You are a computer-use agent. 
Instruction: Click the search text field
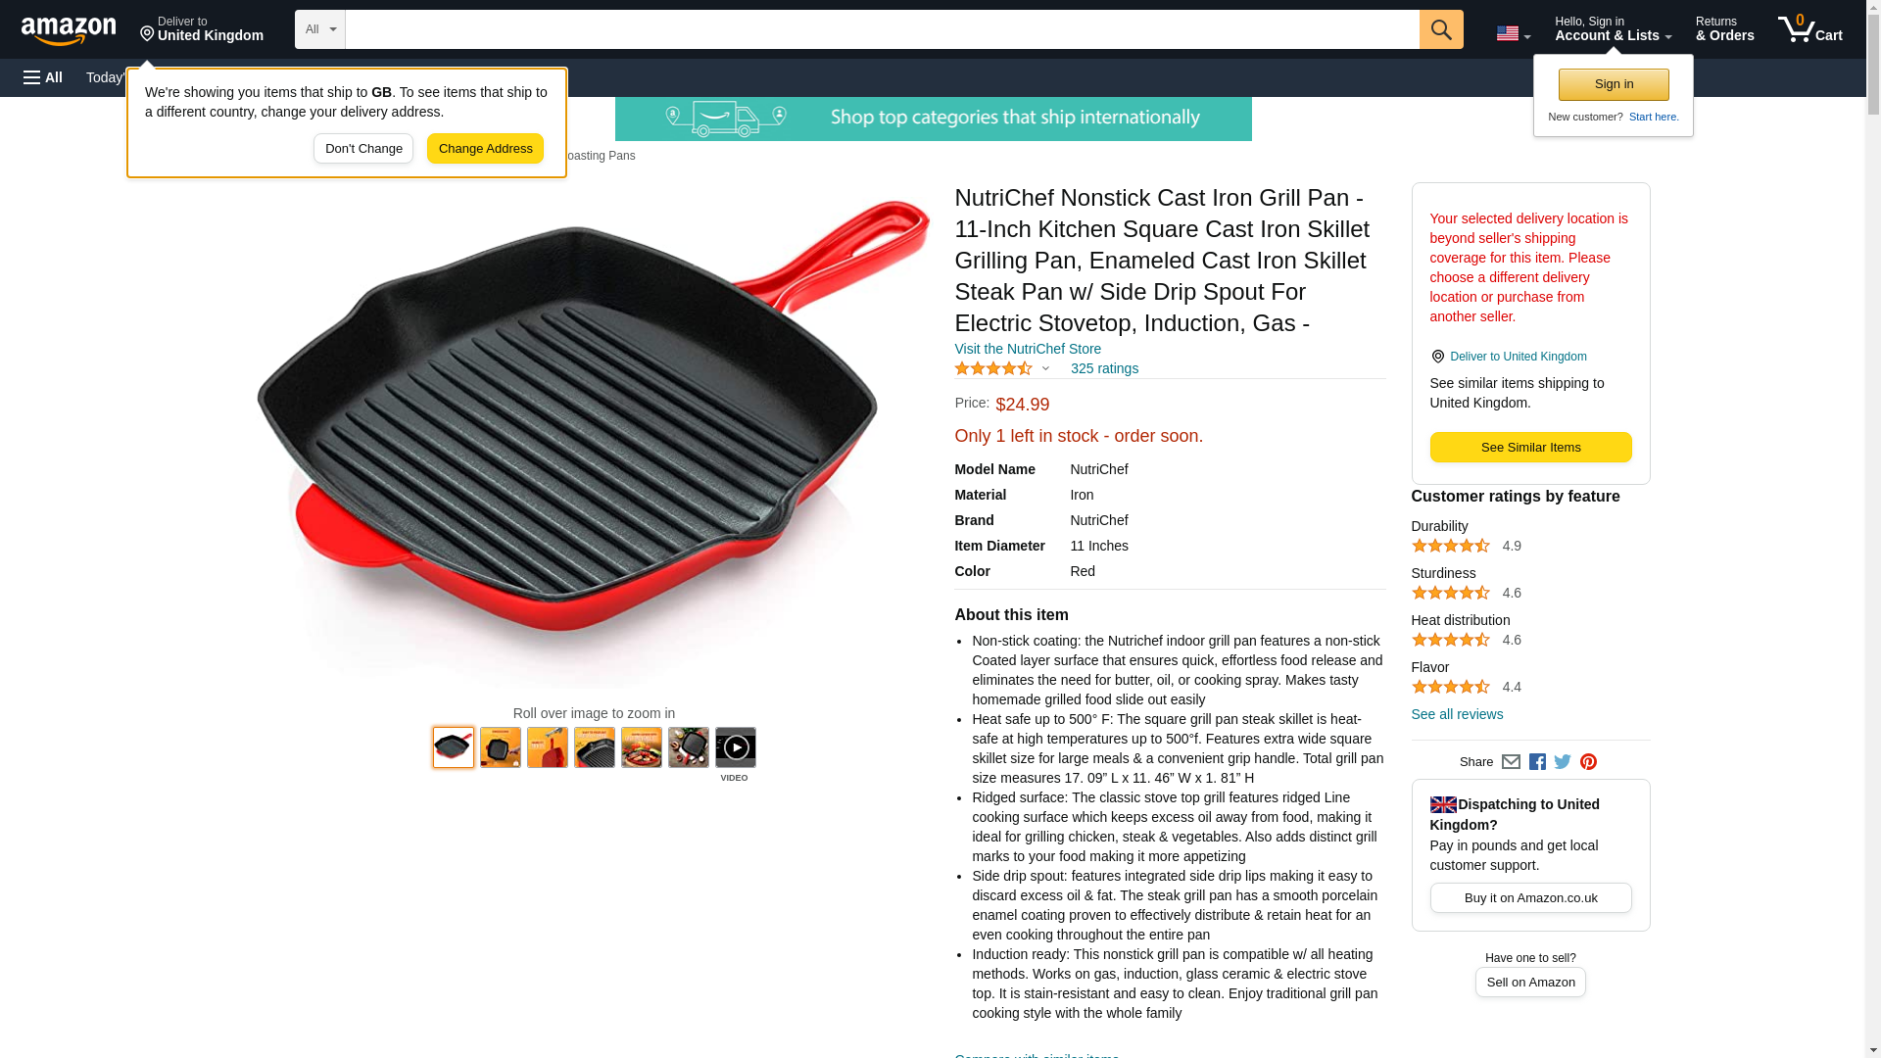click(882, 29)
